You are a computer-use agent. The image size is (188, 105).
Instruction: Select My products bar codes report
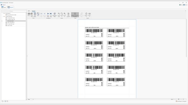click(x=12, y=15)
